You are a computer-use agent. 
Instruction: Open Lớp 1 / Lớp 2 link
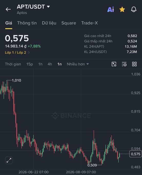pos(17,53)
